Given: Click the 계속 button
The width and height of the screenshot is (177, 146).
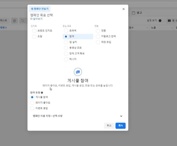Looking at the screenshot, I should (x=120, y=126).
